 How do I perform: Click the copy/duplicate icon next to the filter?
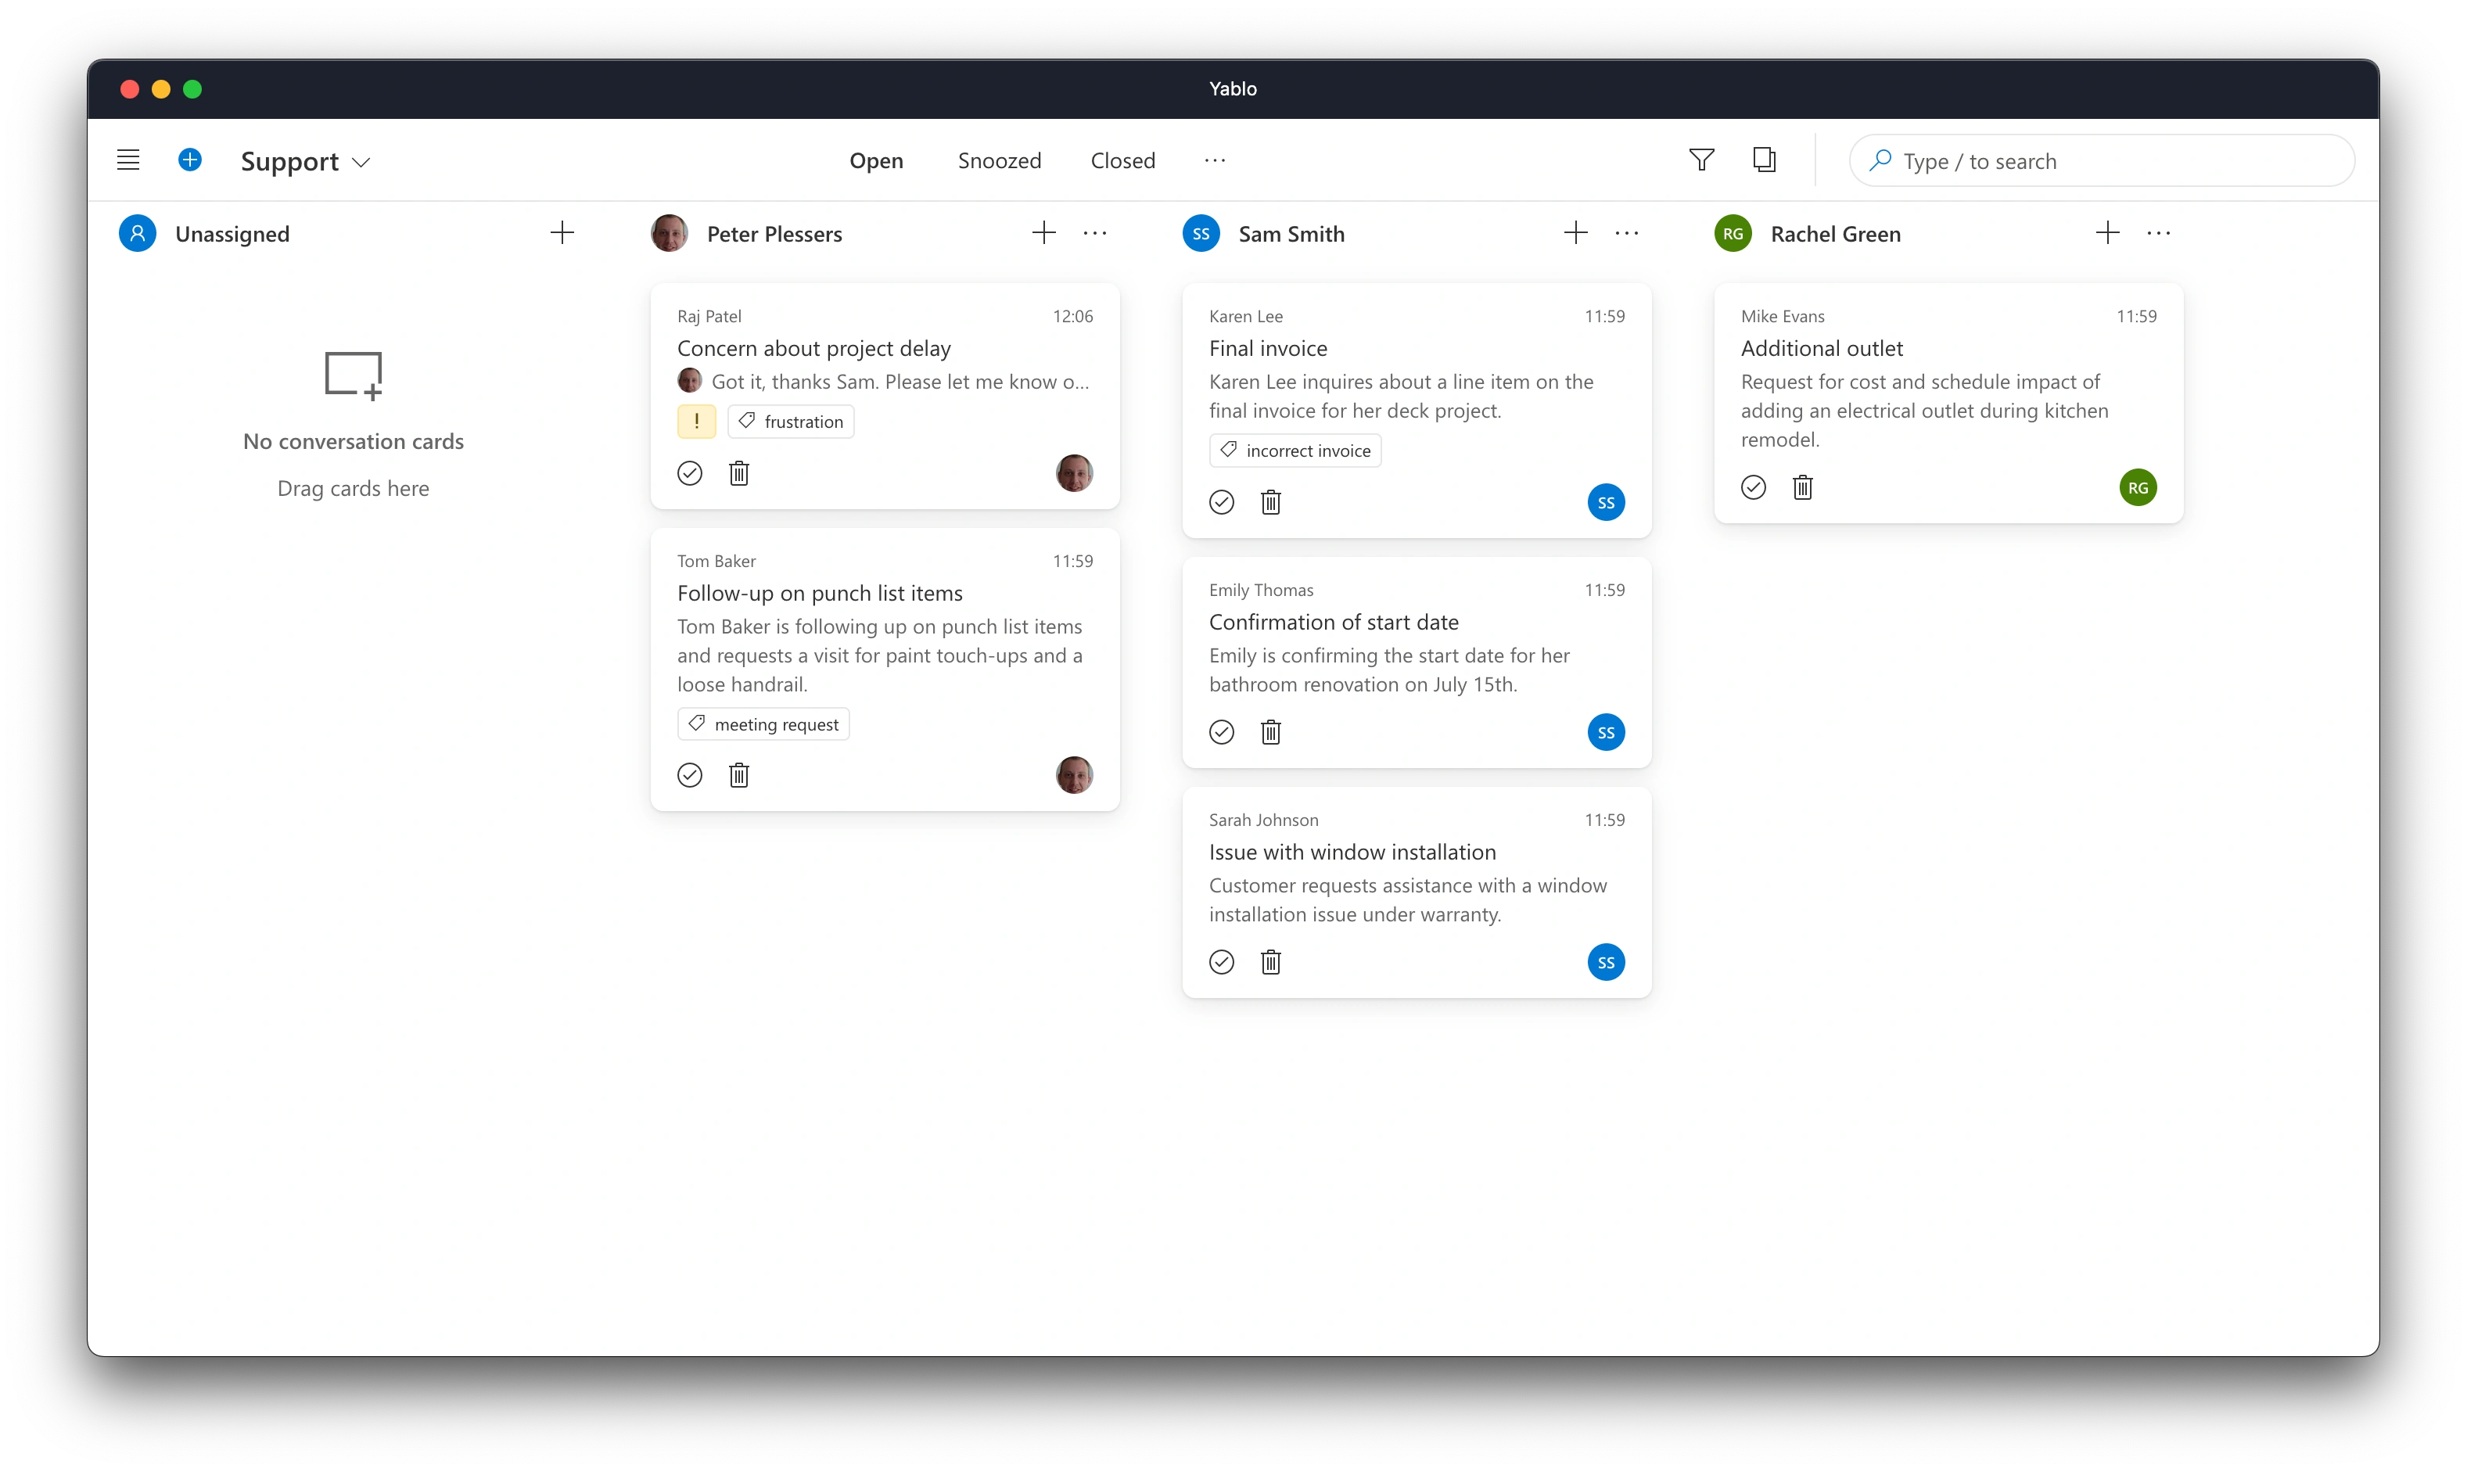pyautogui.click(x=1764, y=160)
